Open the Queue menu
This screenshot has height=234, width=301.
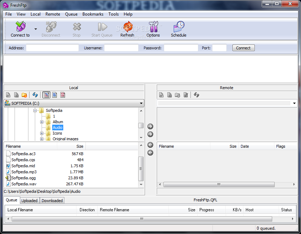click(71, 14)
